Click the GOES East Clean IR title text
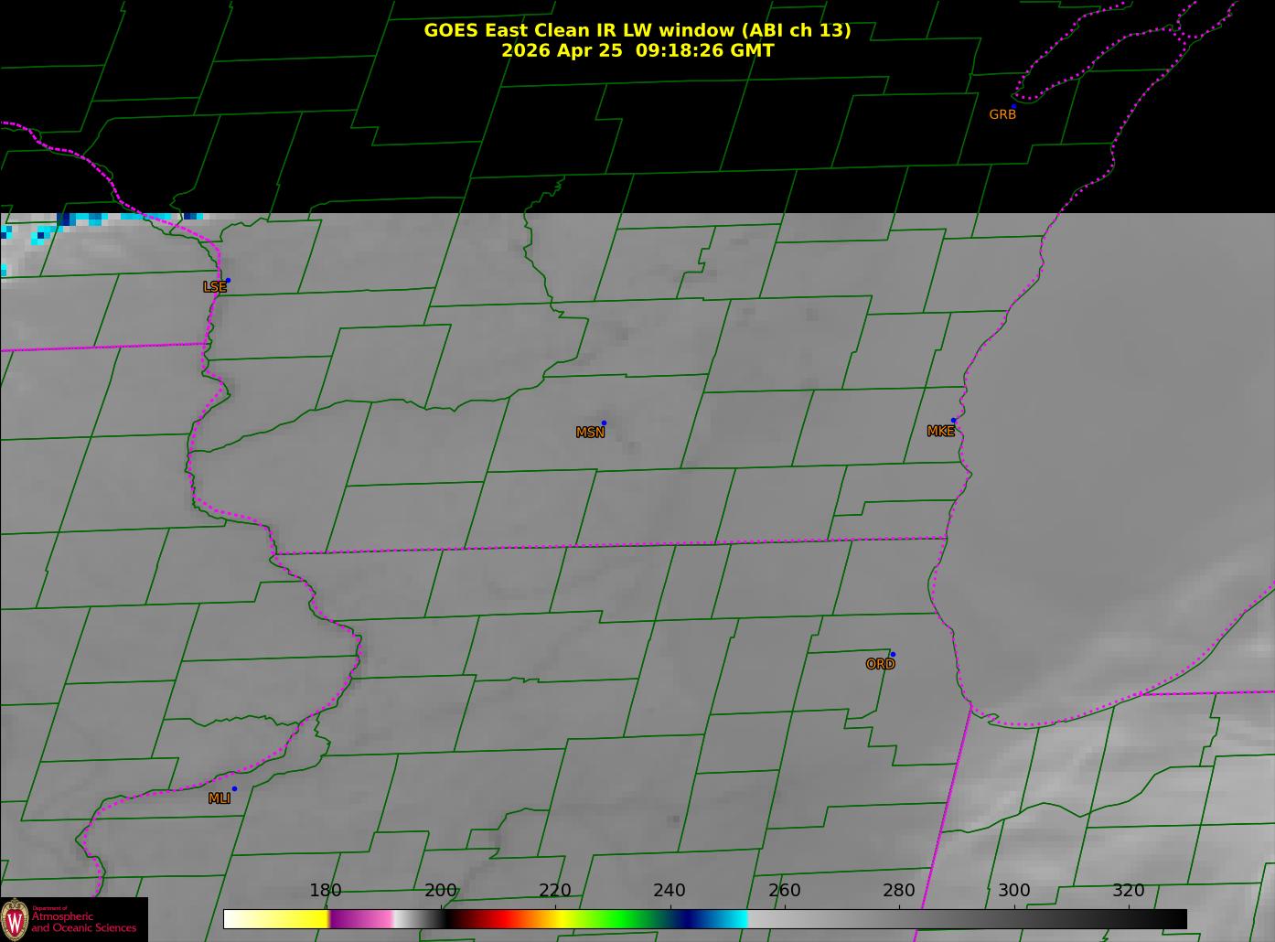The width and height of the screenshot is (1275, 942). tap(637, 30)
